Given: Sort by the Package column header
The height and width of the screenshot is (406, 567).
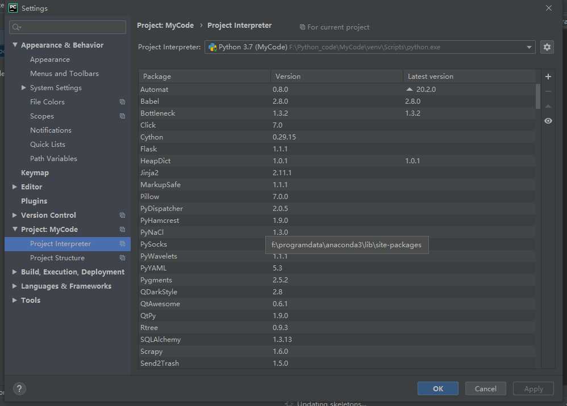Looking at the screenshot, I should [205, 77].
